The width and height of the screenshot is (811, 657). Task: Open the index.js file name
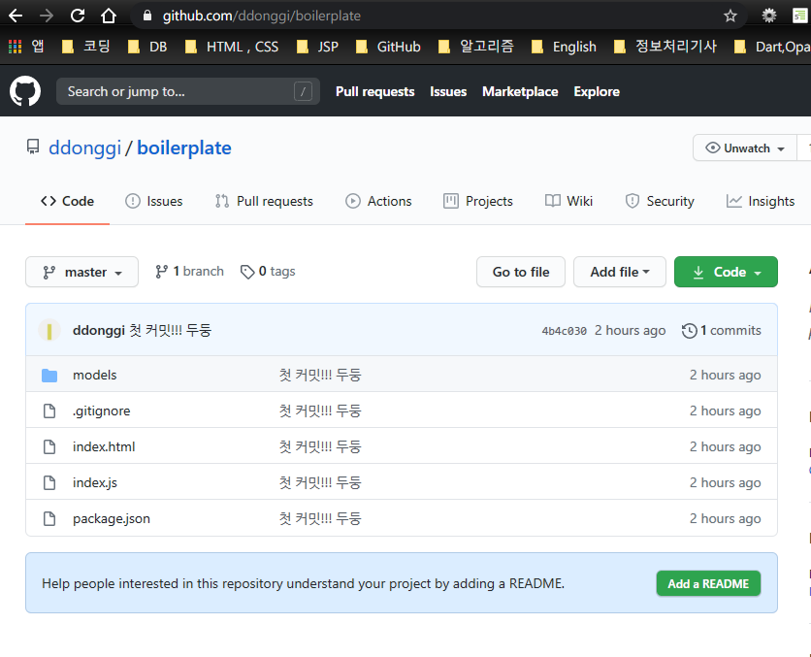point(95,482)
